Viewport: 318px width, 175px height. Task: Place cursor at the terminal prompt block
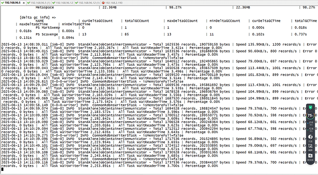click(x=2, y=169)
